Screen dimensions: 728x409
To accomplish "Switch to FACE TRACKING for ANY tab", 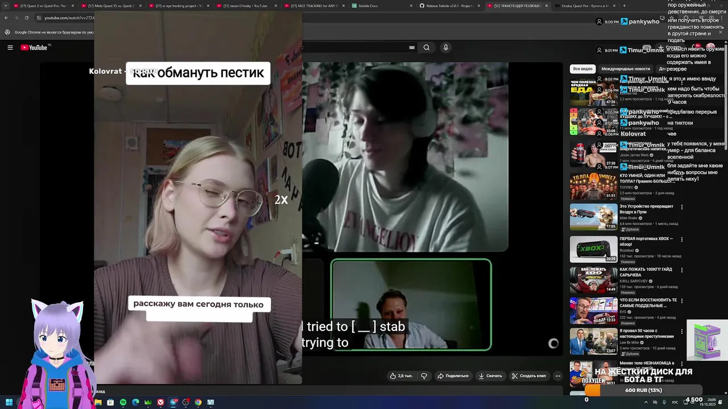I will pos(315,6).
